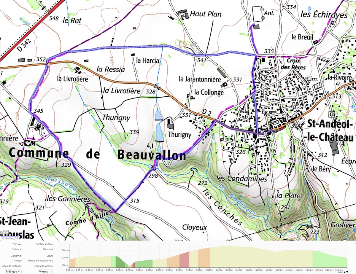Click the la Ressia map label
356x274 pixels.
(111, 69)
